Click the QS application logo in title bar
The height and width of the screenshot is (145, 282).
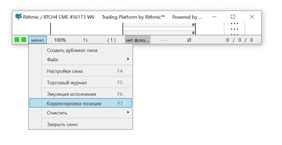click(18, 17)
